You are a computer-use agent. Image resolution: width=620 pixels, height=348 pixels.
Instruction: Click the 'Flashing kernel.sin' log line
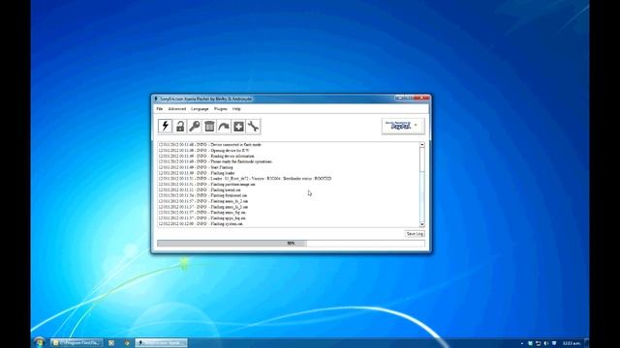coord(200,189)
